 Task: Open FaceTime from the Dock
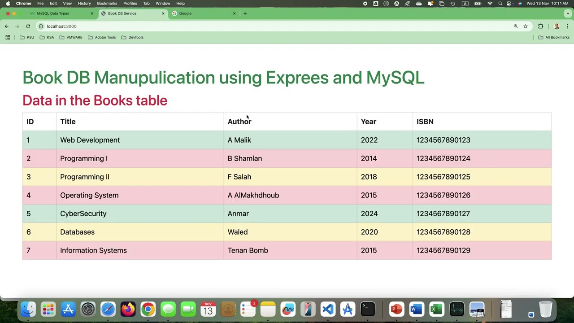188,309
